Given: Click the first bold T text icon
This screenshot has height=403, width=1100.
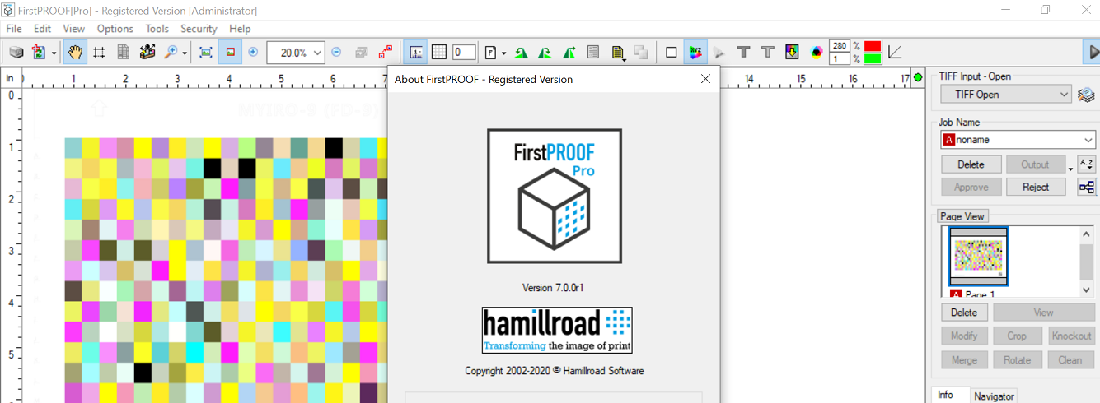Looking at the screenshot, I should pos(743,52).
